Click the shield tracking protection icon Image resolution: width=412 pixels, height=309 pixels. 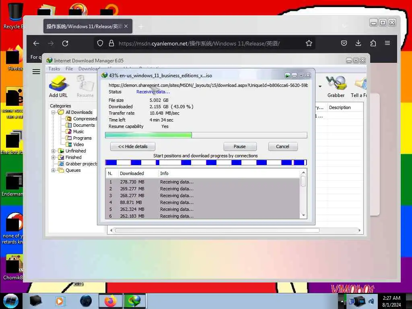pos(100,43)
